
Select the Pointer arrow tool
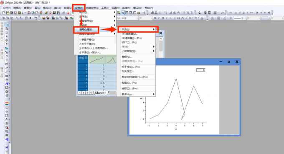point(7,25)
